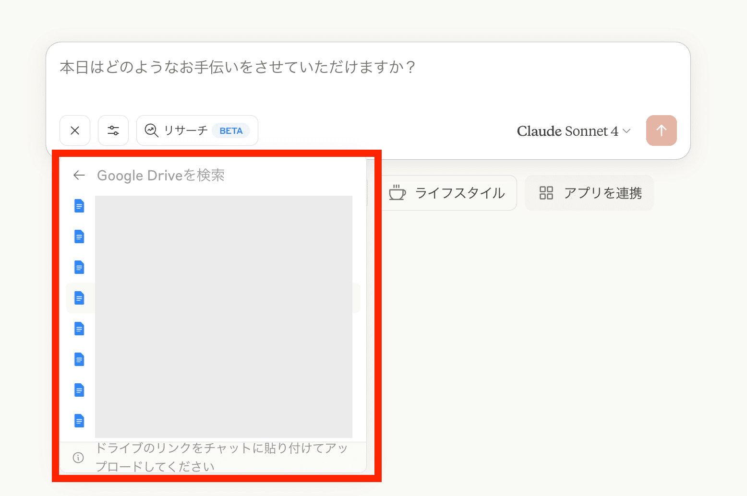747x496 pixels.
Task: Open the fifth document in the Drive list
Action: [79, 329]
